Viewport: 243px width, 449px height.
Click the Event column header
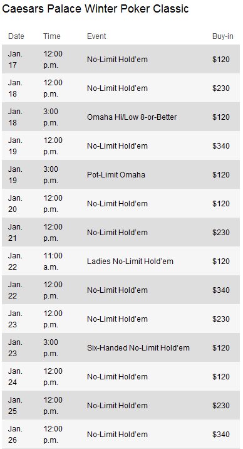(96, 36)
